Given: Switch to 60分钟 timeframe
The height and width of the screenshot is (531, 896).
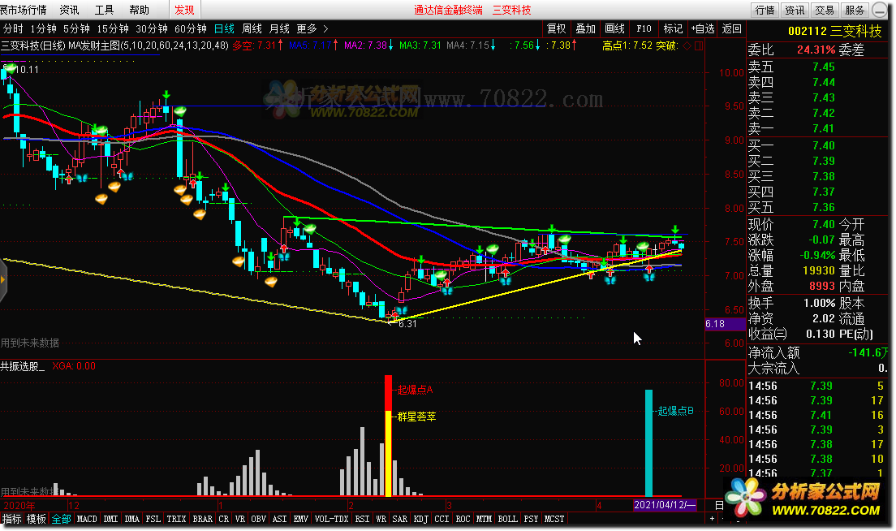Looking at the screenshot, I should (190, 28).
